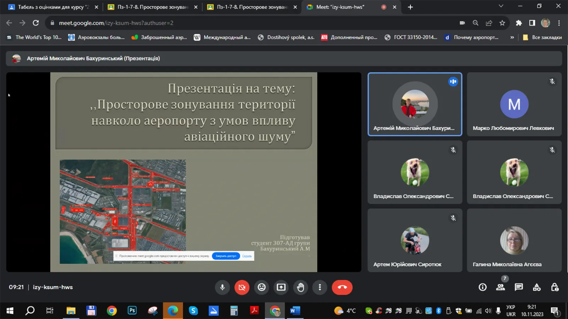The width and height of the screenshot is (568, 319).
Task: Open more options three-dot menu in Meet
Action: (x=320, y=287)
